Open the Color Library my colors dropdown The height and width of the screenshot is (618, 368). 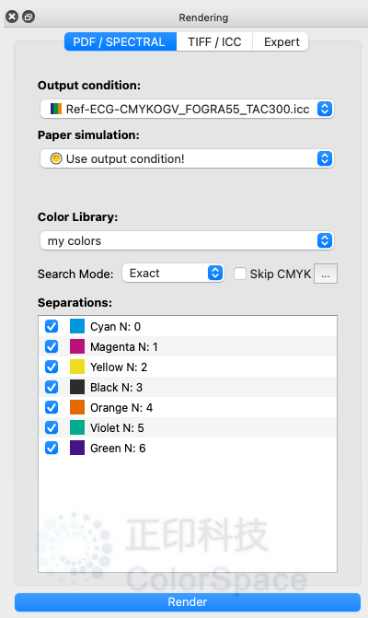tap(187, 240)
